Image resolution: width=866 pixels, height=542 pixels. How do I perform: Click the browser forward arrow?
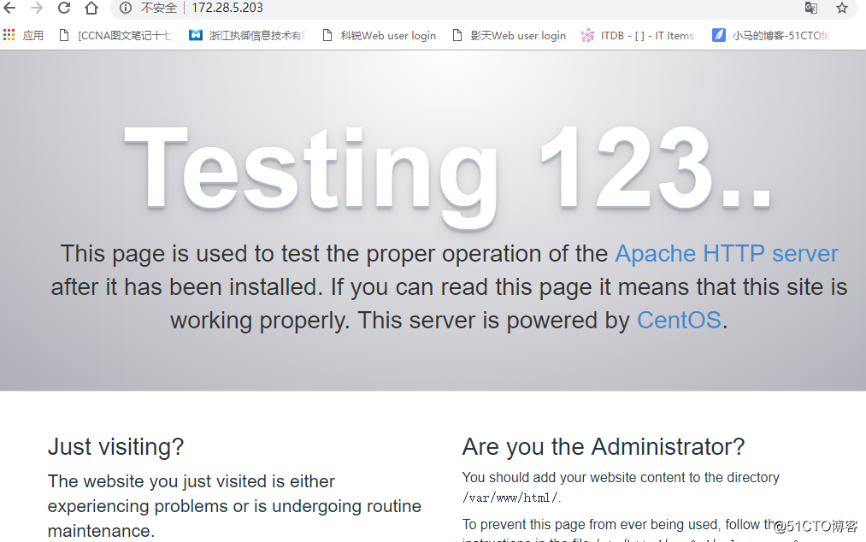click(37, 8)
